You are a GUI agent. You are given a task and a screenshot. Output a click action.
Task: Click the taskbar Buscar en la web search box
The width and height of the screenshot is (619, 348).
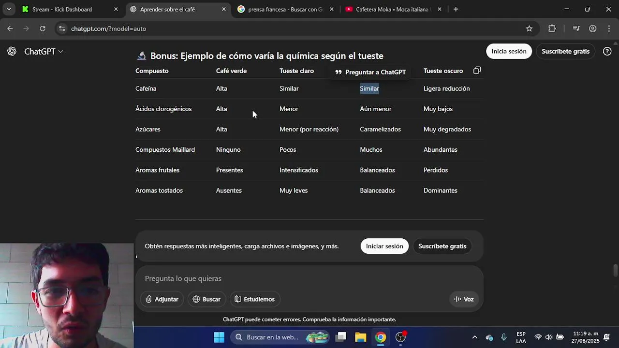coord(280,337)
